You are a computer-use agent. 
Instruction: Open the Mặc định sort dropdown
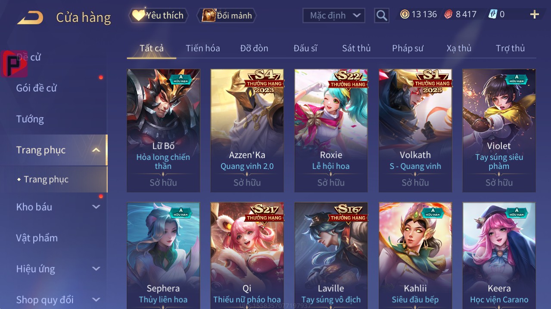click(x=334, y=15)
